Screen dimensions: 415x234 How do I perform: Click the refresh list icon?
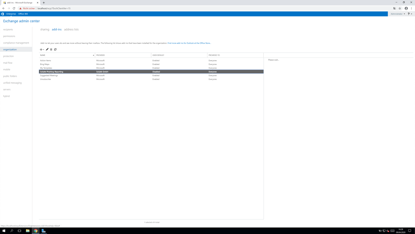pos(55,49)
